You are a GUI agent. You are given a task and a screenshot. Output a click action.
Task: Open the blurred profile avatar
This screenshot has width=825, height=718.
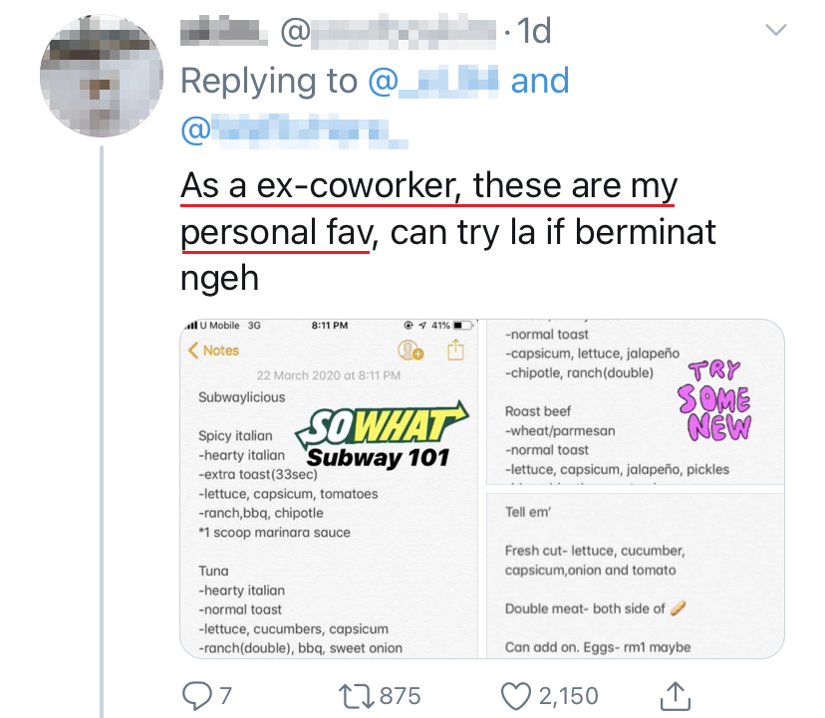(x=101, y=77)
